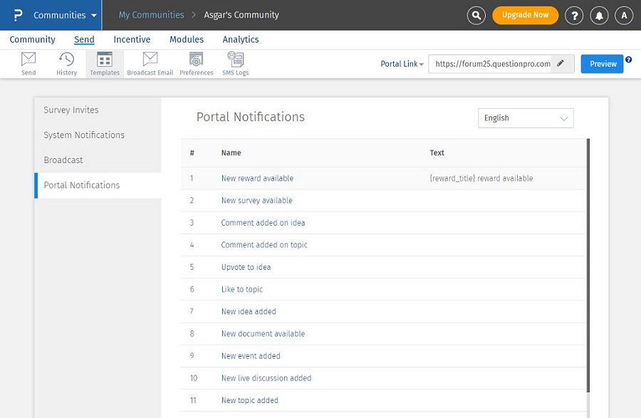Select System Notifications in sidebar

[84, 135]
